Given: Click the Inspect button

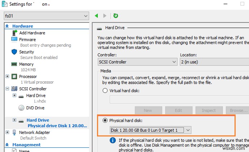Looking at the screenshot, I should pos(209,110).
